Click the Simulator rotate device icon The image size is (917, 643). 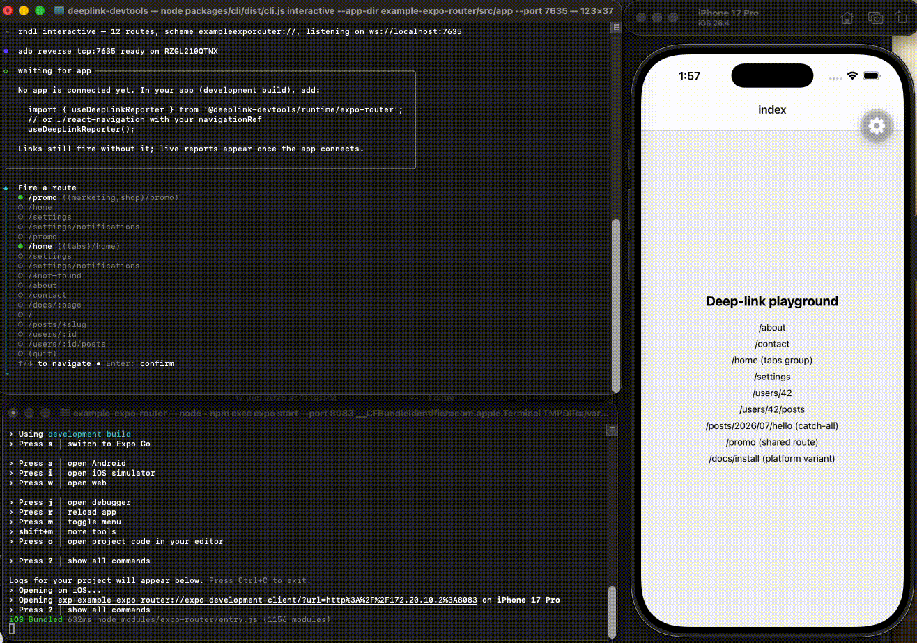coord(902,18)
